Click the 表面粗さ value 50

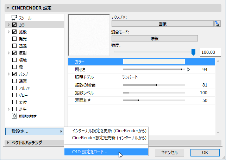(x=205, y=101)
